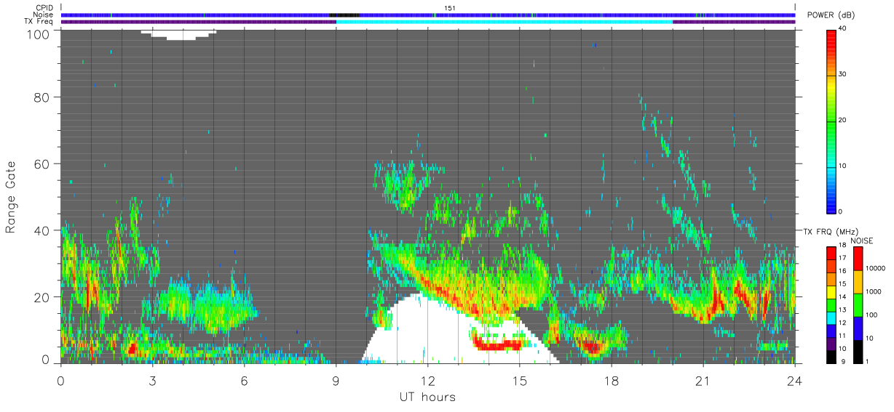Image resolution: width=894 pixels, height=412 pixels.
Task: Click the 80 label on Range Gate axis
Action: click(42, 97)
